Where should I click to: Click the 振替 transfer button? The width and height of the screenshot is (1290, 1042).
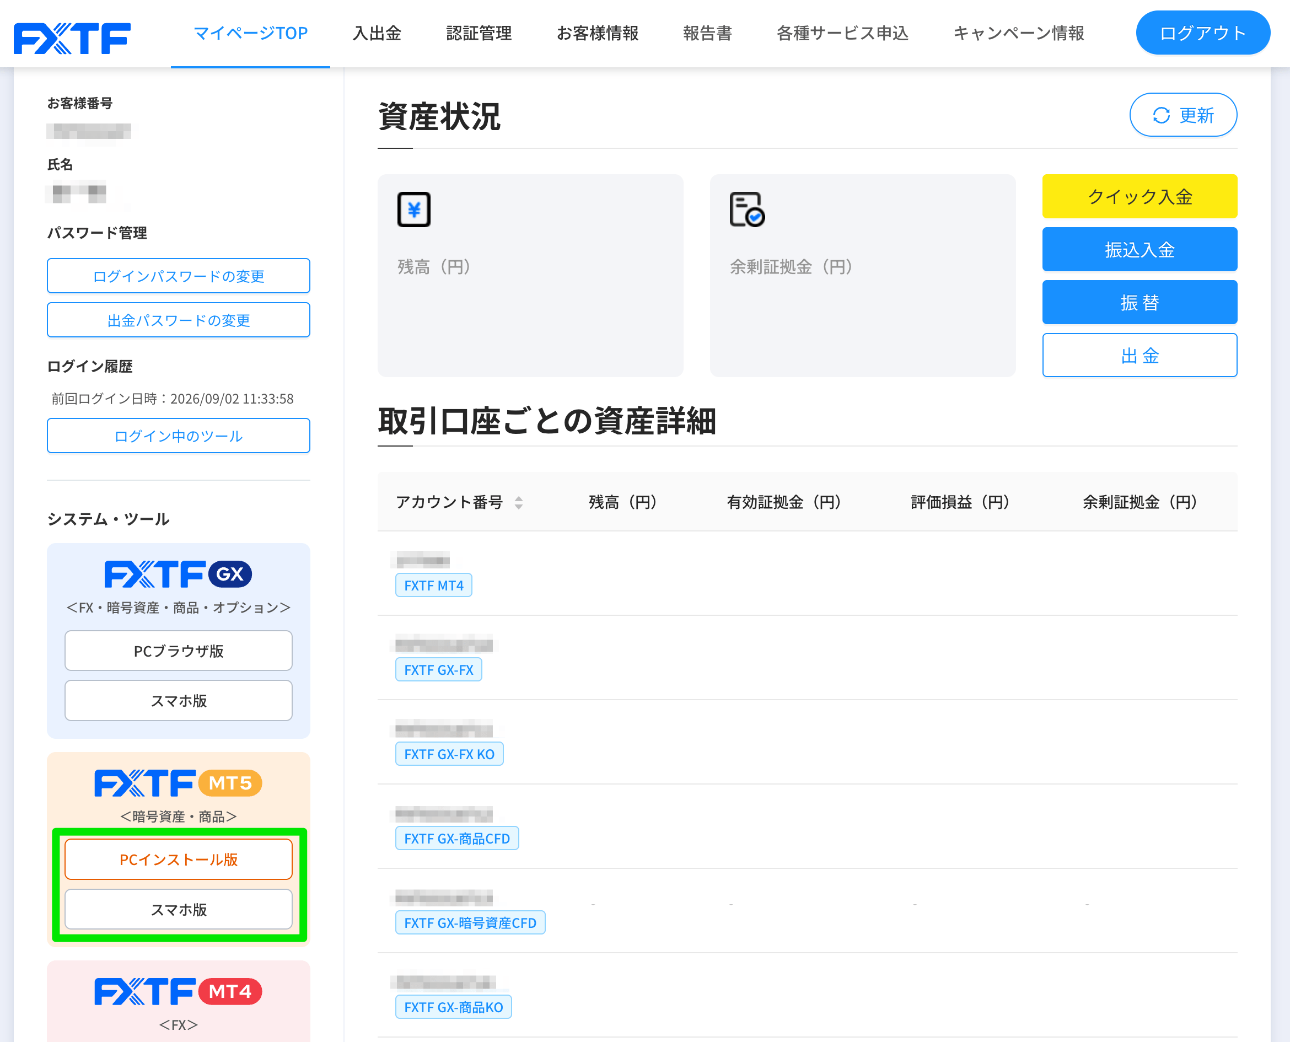[x=1139, y=302]
